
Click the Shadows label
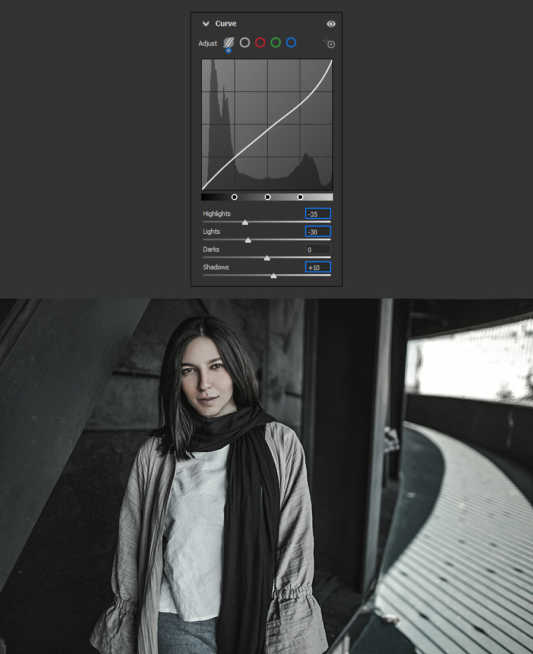point(216,267)
